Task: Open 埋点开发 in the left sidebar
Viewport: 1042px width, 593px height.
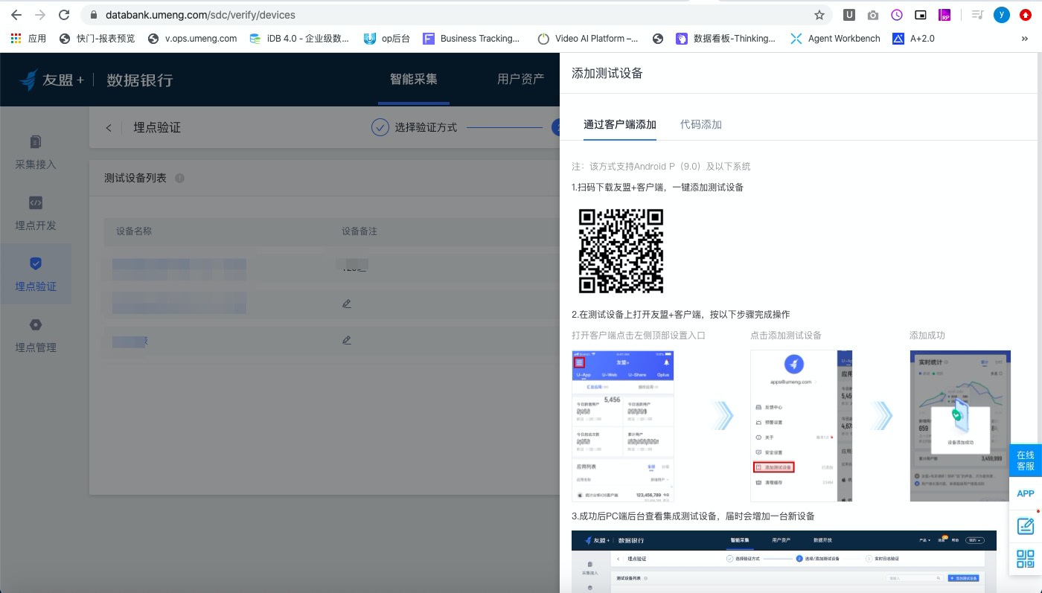Action: (x=36, y=214)
